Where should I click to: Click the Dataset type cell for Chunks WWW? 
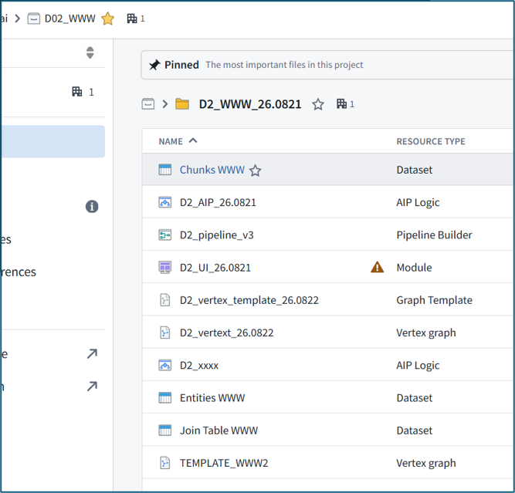tap(415, 170)
